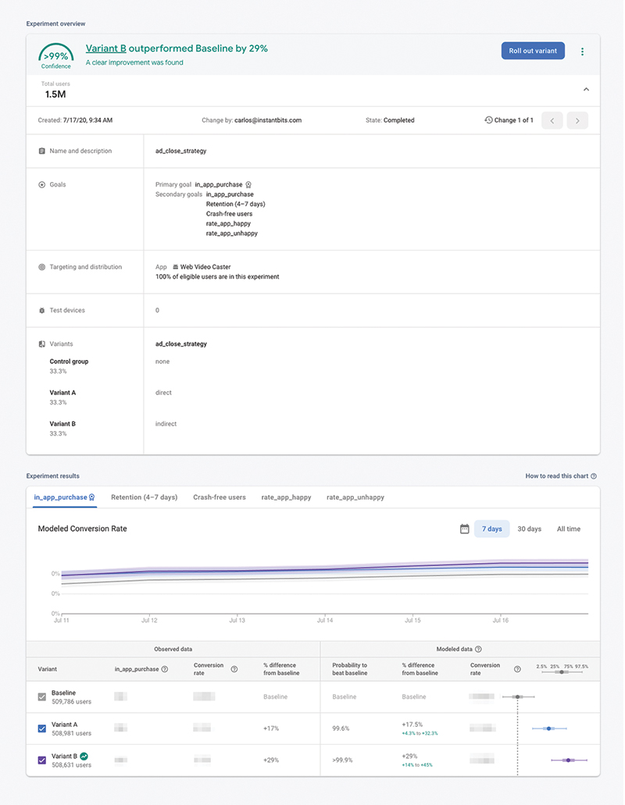Switch to rate_app_happy tab
This screenshot has width=625, height=805.
click(286, 497)
